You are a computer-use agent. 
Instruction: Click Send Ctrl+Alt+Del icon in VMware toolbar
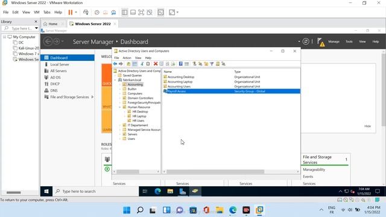[x=86, y=12]
